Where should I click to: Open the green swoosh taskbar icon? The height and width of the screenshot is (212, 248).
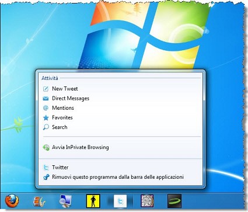point(174,201)
